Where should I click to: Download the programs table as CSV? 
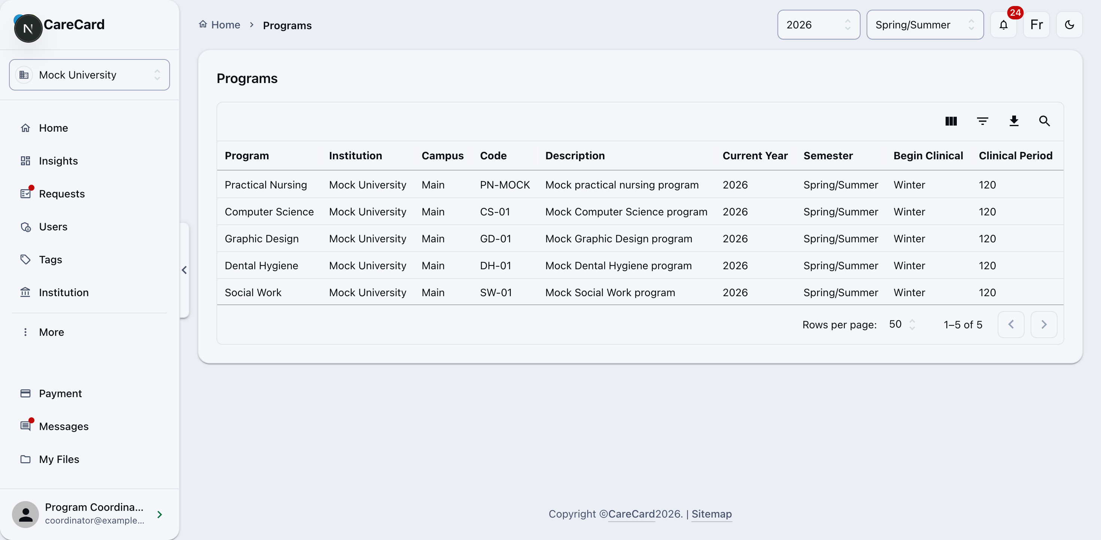point(1013,121)
